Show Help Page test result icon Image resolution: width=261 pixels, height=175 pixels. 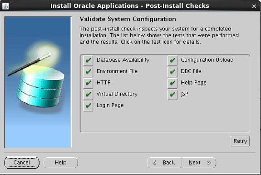click(172, 83)
